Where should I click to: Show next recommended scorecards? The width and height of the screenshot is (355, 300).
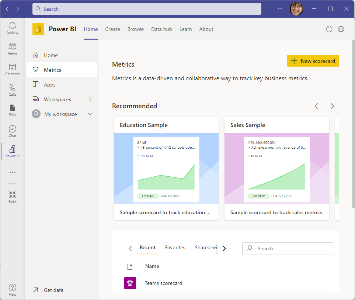(x=332, y=106)
